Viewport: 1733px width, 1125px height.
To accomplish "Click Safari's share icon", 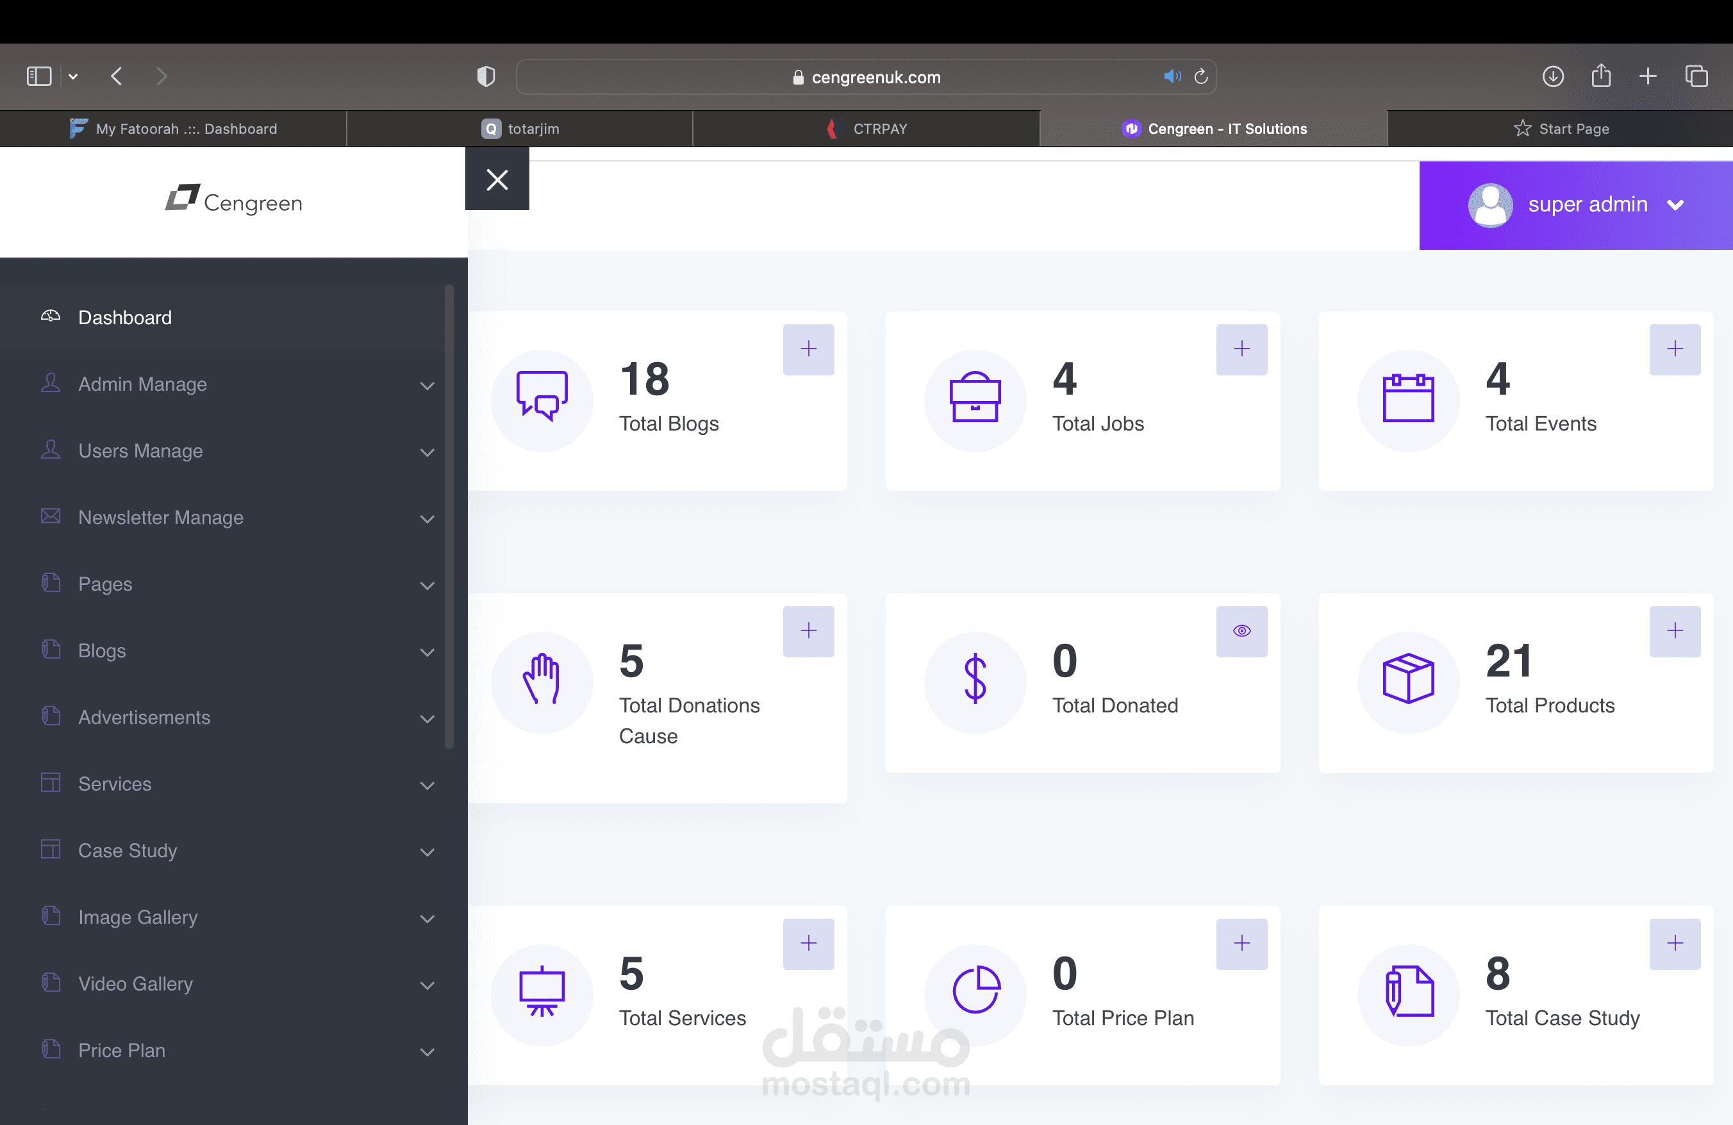I will coord(1600,75).
